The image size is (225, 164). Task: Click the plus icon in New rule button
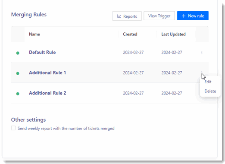pyautogui.click(x=184, y=16)
